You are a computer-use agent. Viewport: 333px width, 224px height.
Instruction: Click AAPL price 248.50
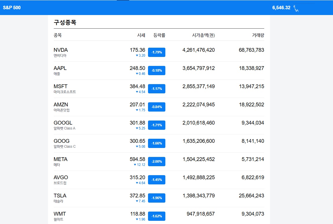(137, 68)
